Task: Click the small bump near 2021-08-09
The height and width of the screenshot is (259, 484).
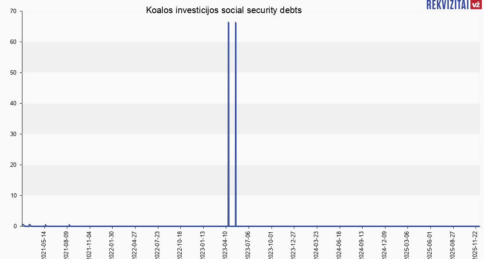Action: [69, 225]
